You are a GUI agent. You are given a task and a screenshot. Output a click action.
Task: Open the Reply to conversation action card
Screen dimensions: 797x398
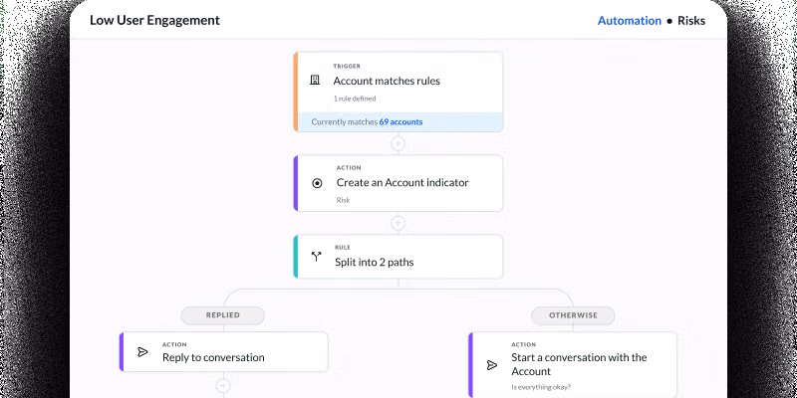[213, 357]
